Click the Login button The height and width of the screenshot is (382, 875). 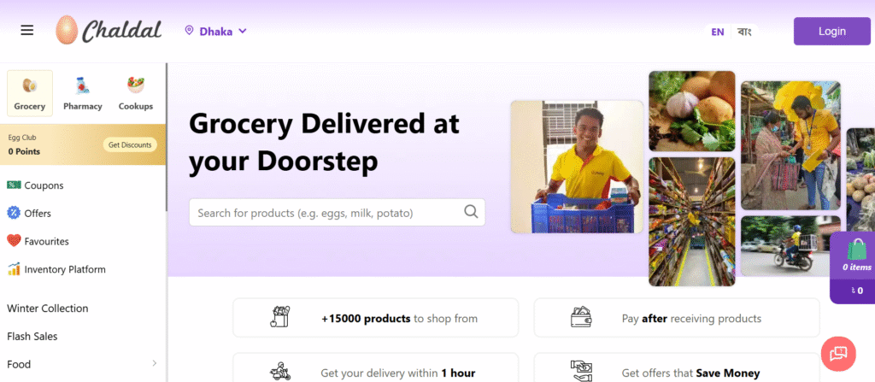click(832, 32)
